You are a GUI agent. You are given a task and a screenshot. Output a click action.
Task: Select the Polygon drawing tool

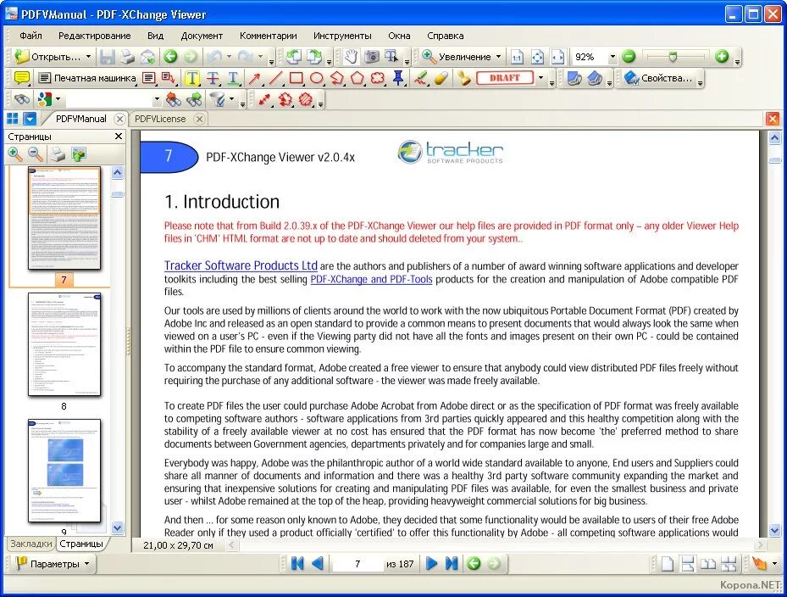pos(357,78)
